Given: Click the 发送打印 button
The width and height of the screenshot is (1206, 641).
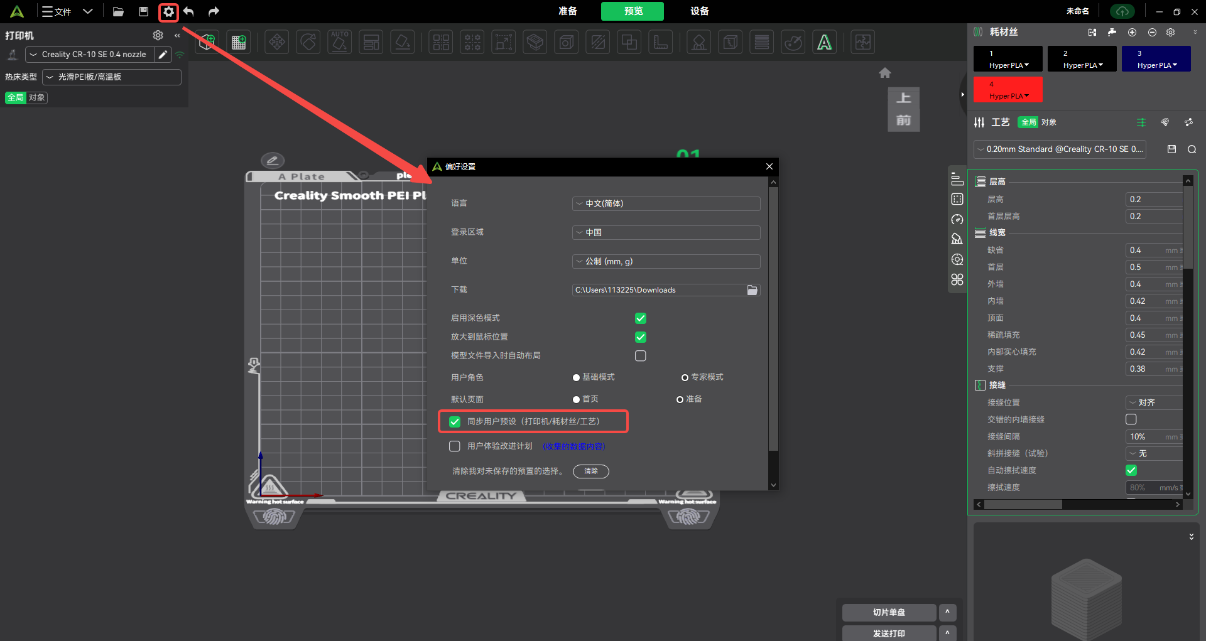Looking at the screenshot, I should (889, 633).
